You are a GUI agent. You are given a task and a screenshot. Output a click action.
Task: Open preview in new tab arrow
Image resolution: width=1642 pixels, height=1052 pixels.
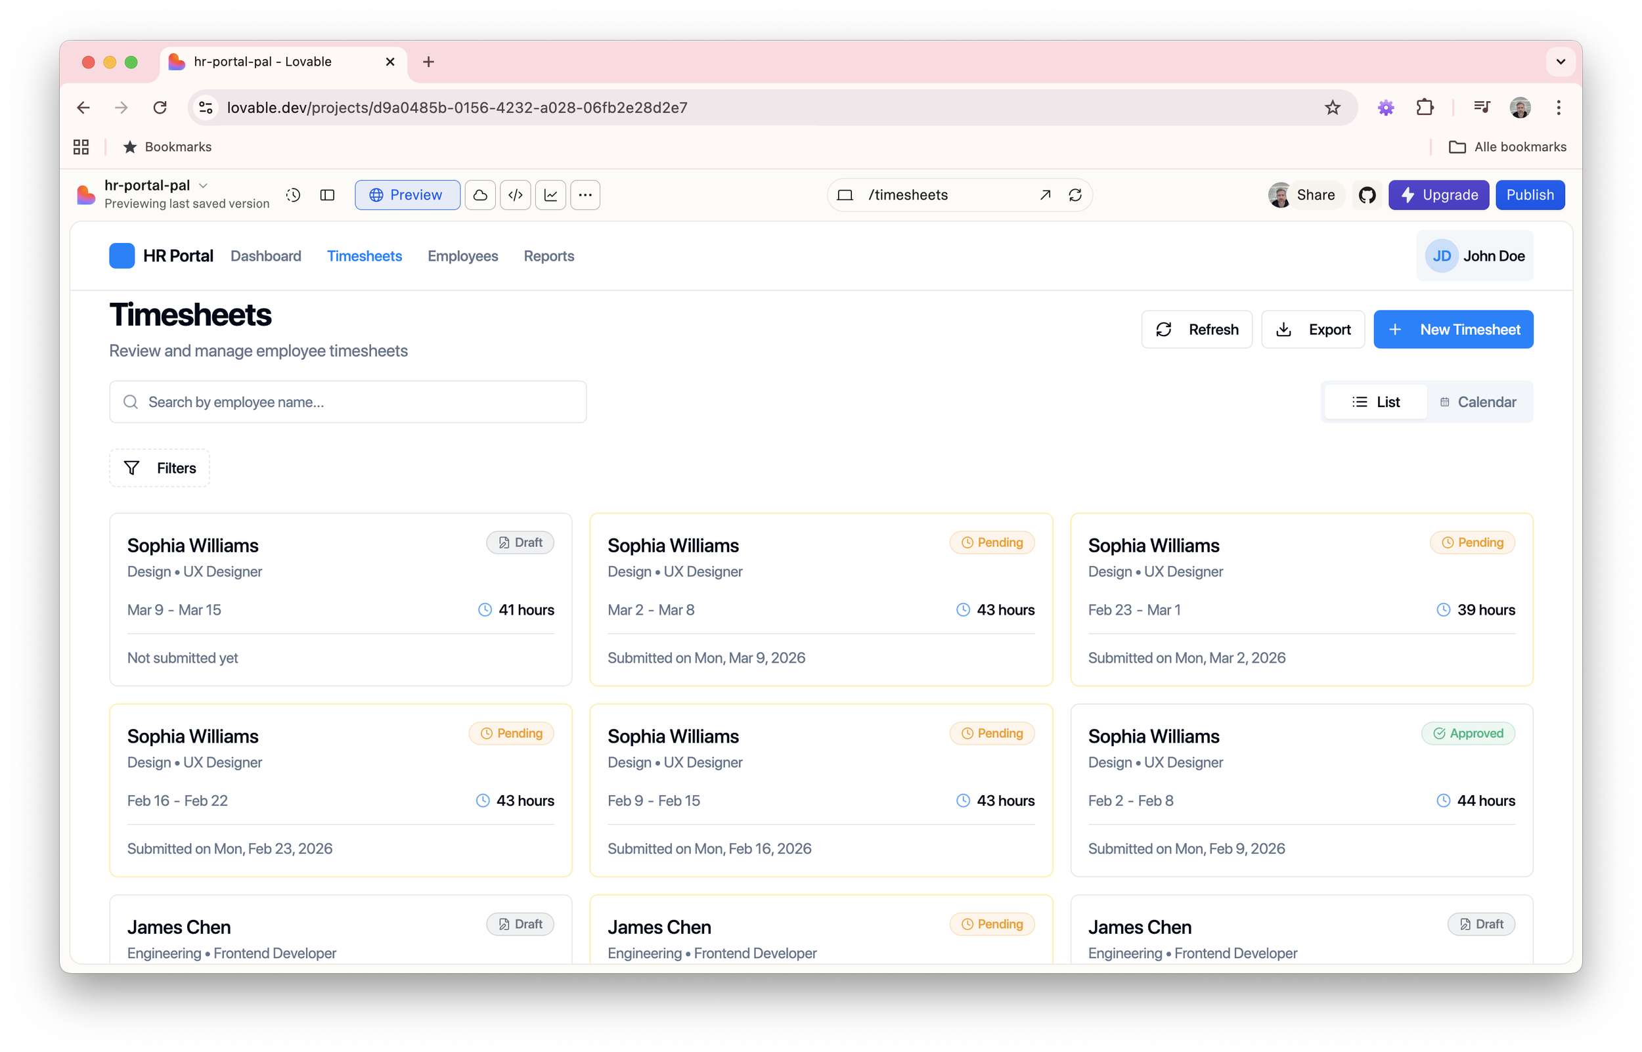[1045, 194]
